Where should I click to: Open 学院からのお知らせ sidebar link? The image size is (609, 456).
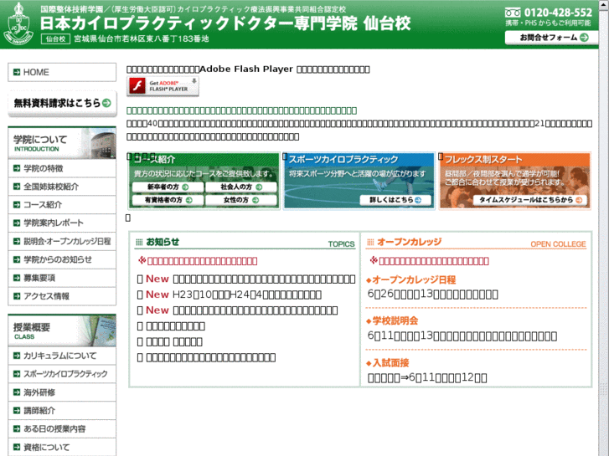coord(62,259)
